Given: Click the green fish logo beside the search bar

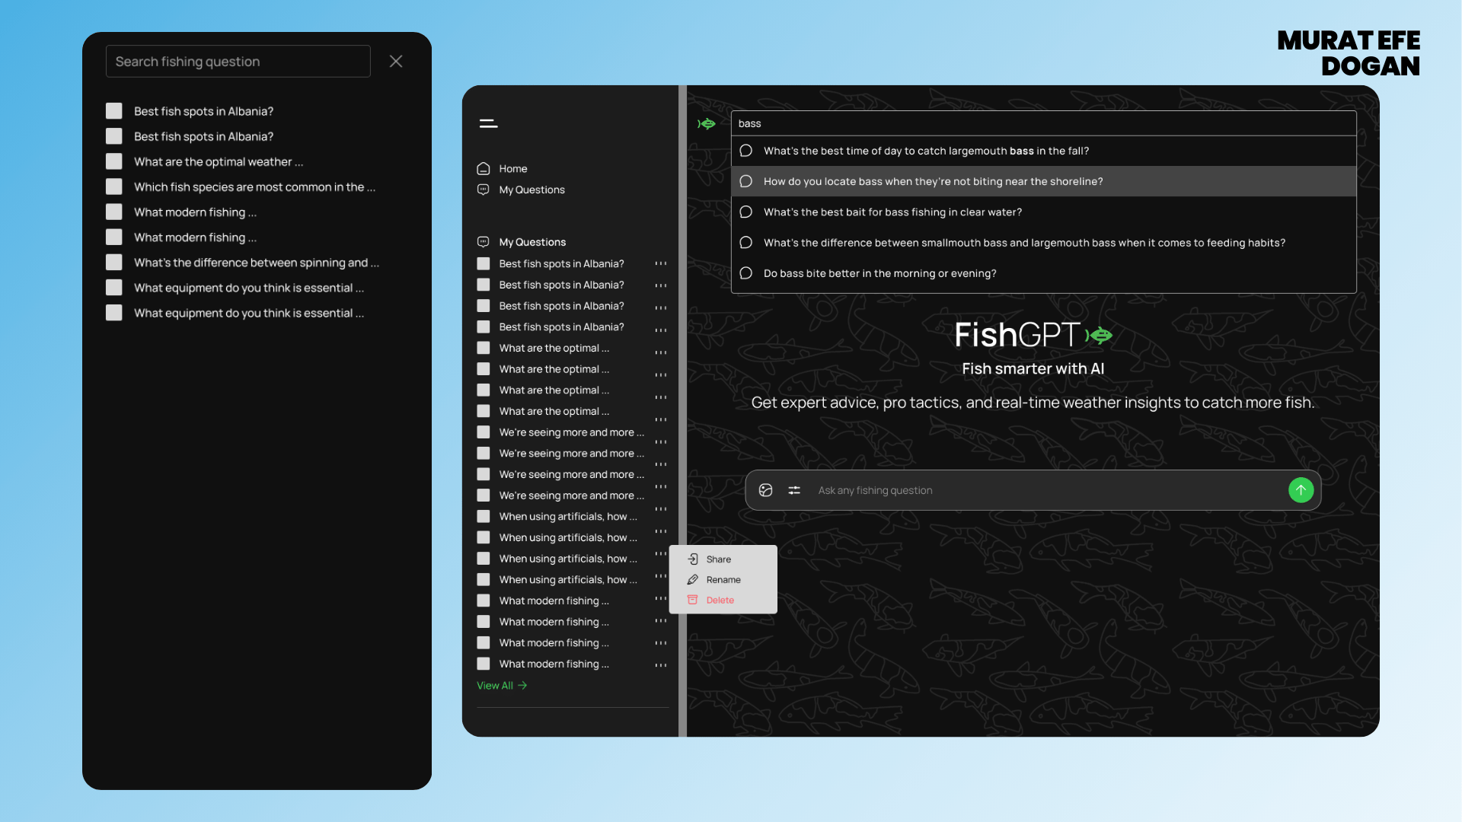Looking at the screenshot, I should [x=707, y=123].
